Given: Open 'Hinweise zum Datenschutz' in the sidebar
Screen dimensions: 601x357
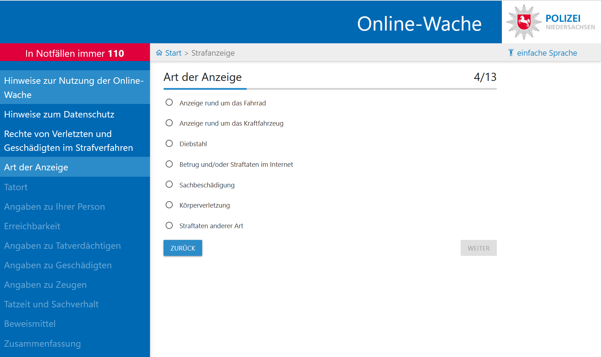Looking at the screenshot, I should [x=75, y=114].
